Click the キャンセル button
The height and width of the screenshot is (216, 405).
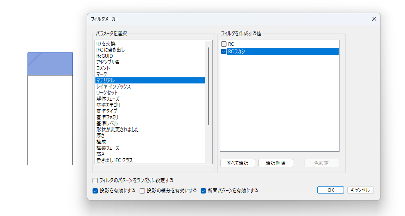(x=360, y=190)
